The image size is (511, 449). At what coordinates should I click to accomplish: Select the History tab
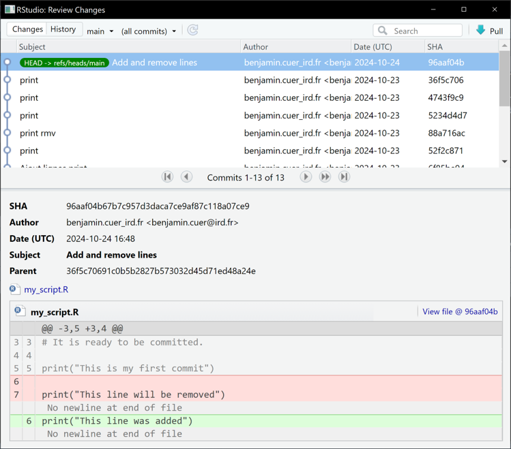point(63,29)
